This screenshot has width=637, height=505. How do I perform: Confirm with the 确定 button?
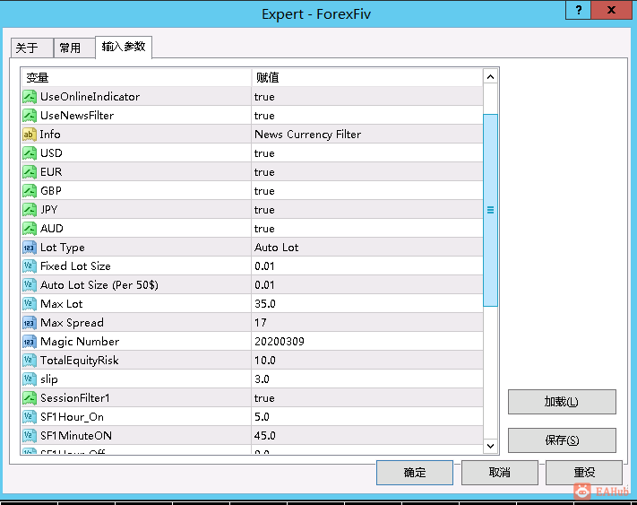pos(415,473)
